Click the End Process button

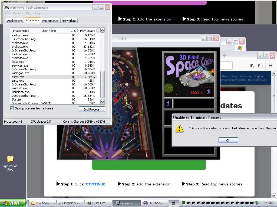(92, 109)
